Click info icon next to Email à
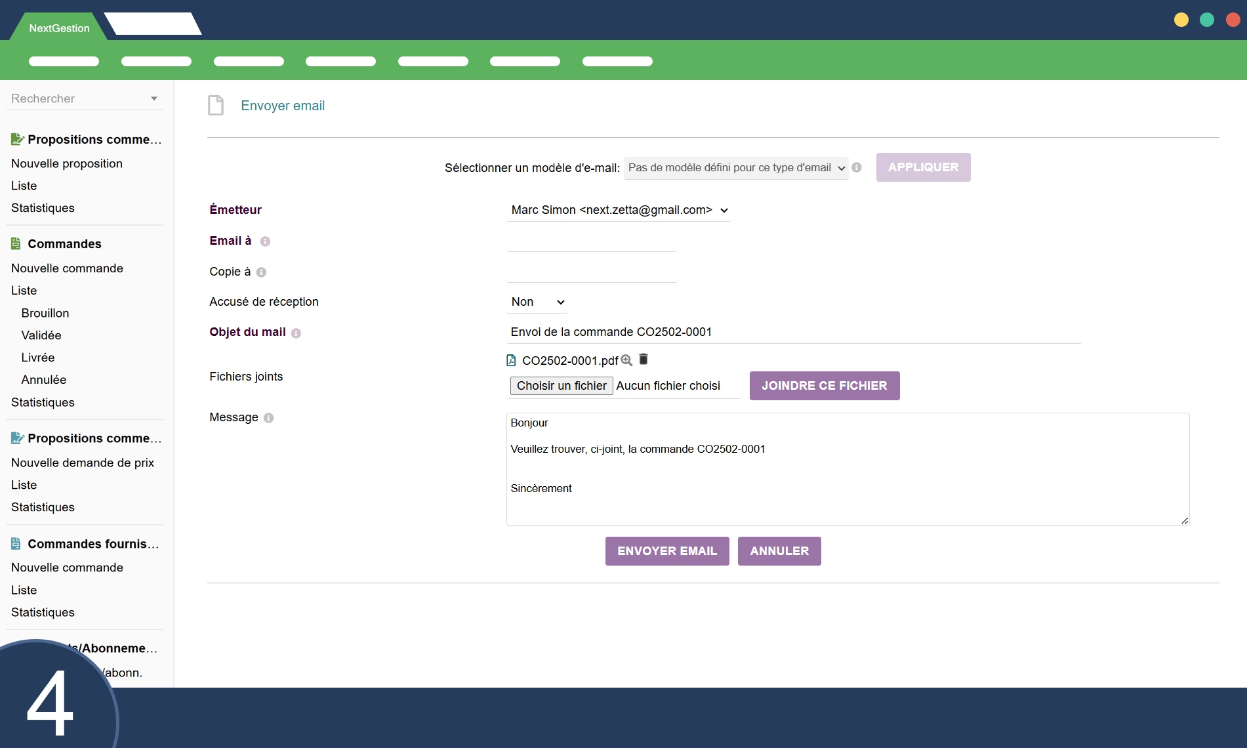1247x748 pixels. click(265, 241)
